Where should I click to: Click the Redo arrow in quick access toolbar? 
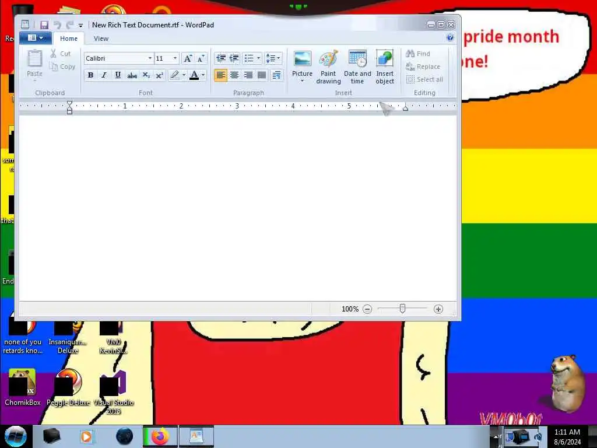tap(70, 25)
